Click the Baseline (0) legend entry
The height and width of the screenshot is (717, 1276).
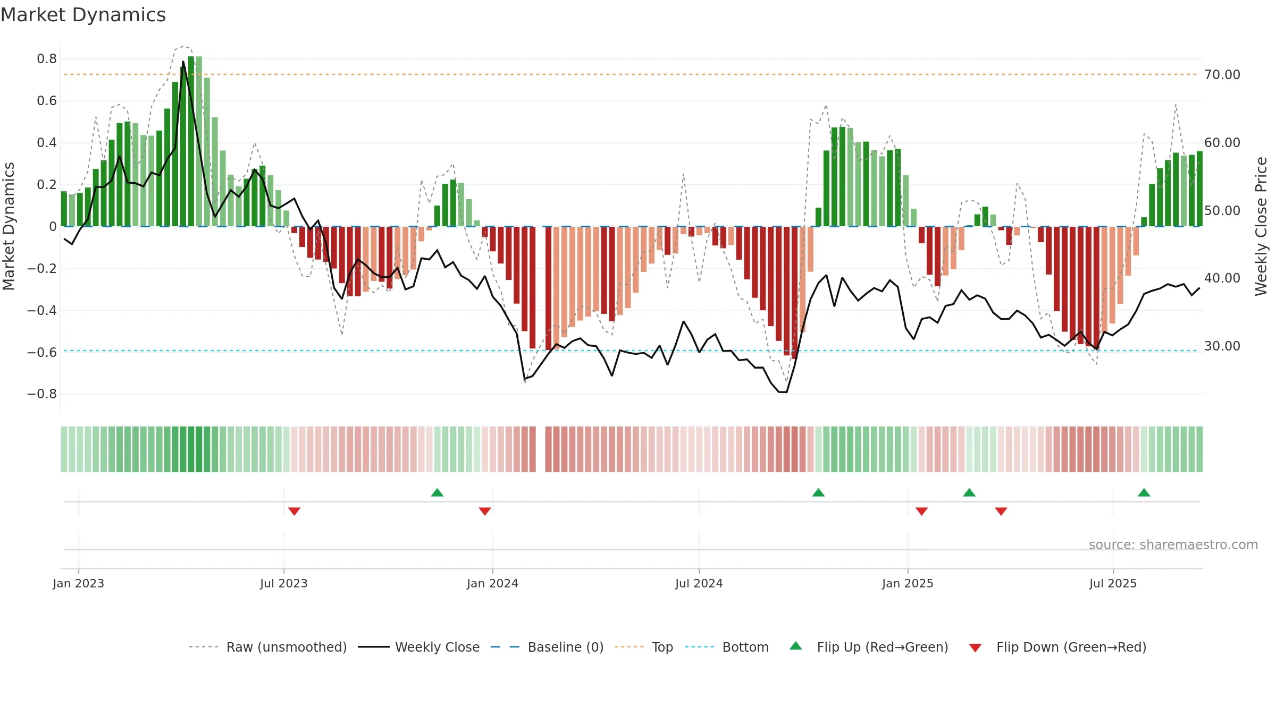pos(547,647)
